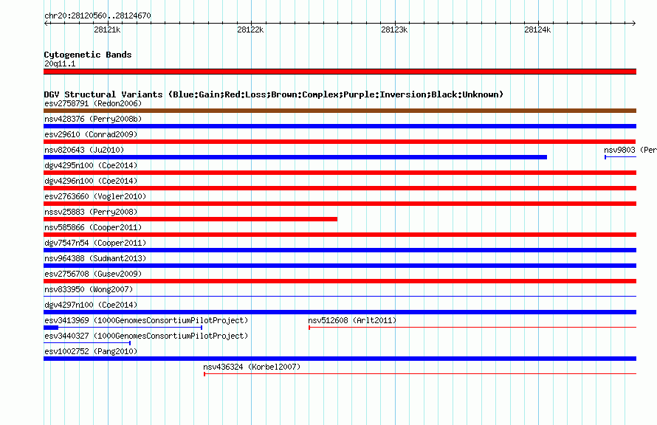Select nsv833950 (Wong2007) label

(89, 289)
